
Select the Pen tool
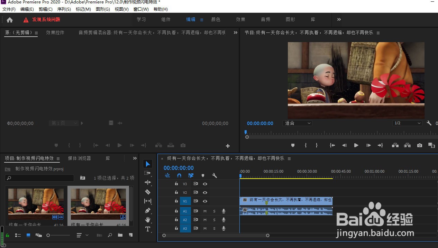(148, 210)
